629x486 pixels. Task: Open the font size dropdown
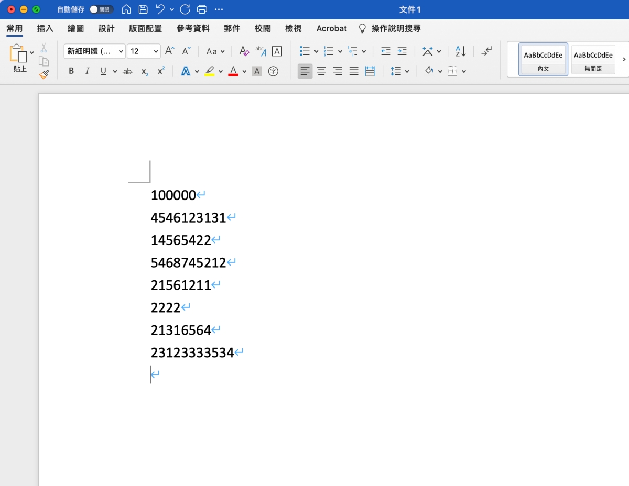click(156, 51)
